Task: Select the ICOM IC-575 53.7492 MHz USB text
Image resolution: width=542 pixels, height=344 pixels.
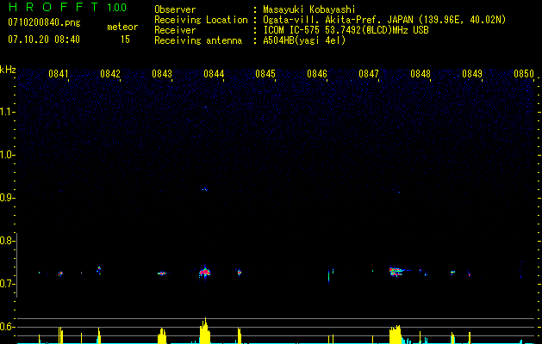Action: (x=346, y=30)
